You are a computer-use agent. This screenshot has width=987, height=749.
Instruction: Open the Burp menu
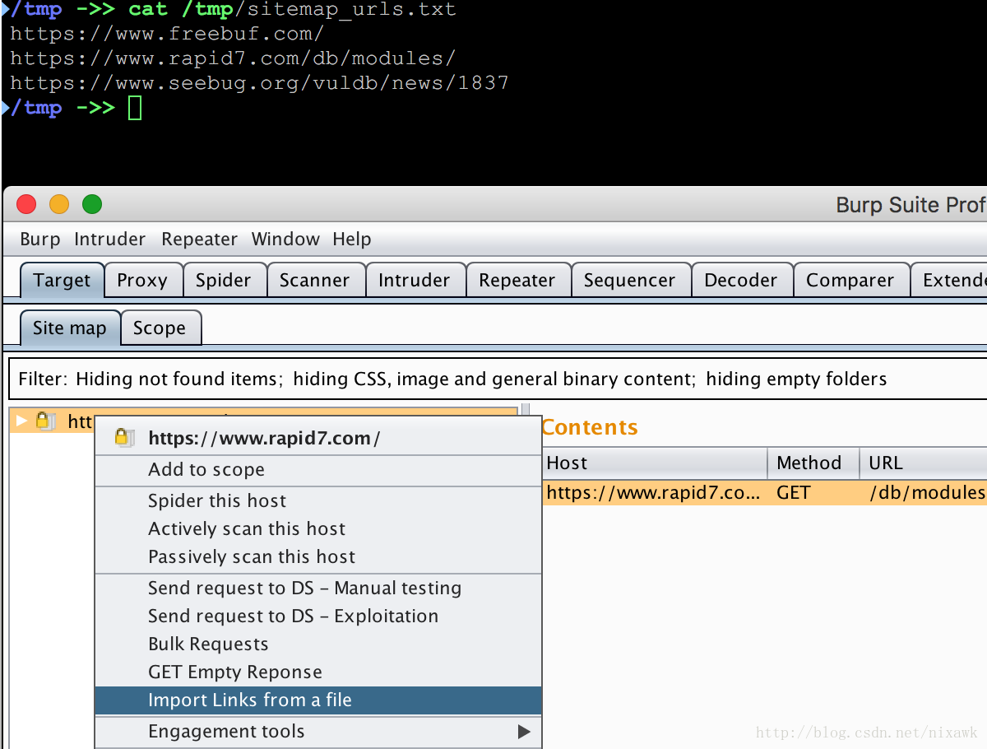[39, 240]
